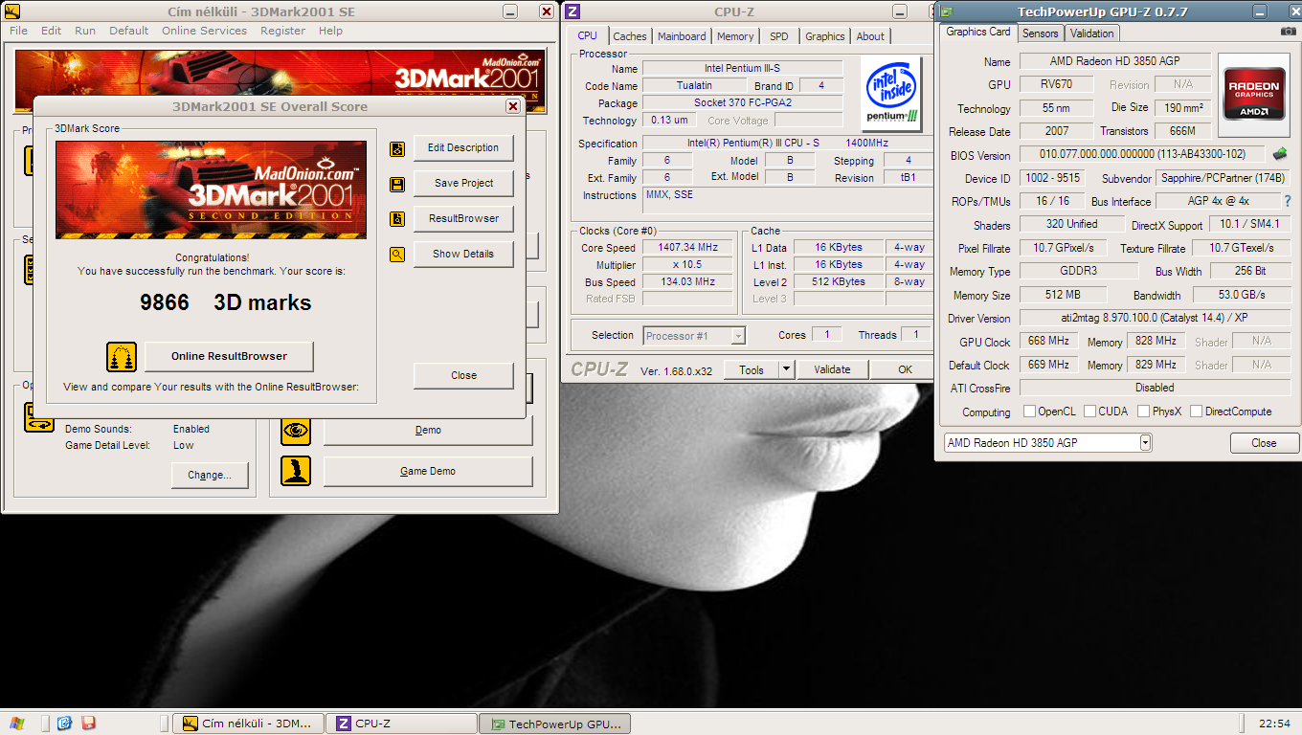Screen dimensions: 1302x735
Task: Click the Online ResultBrowser button
Action: [229, 356]
